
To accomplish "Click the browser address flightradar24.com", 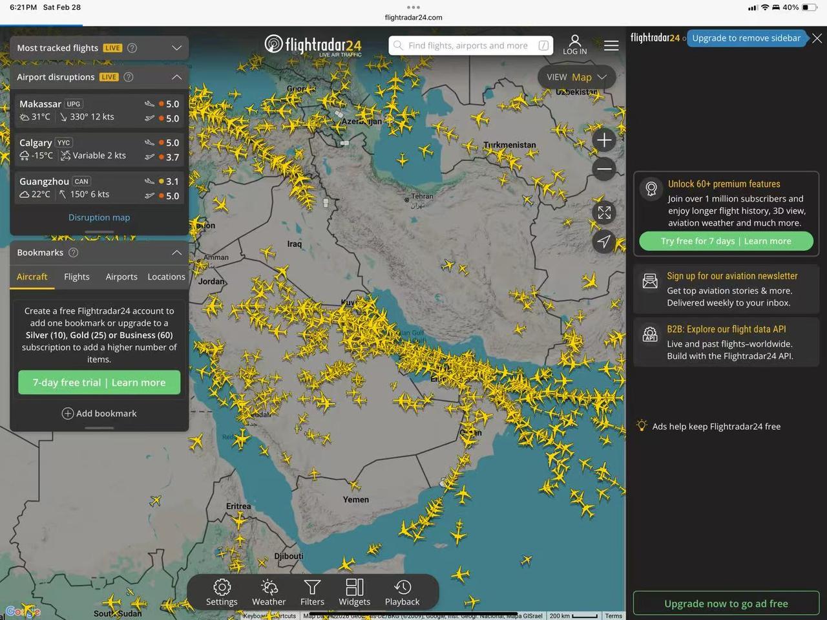I will pyautogui.click(x=413, y=17).
